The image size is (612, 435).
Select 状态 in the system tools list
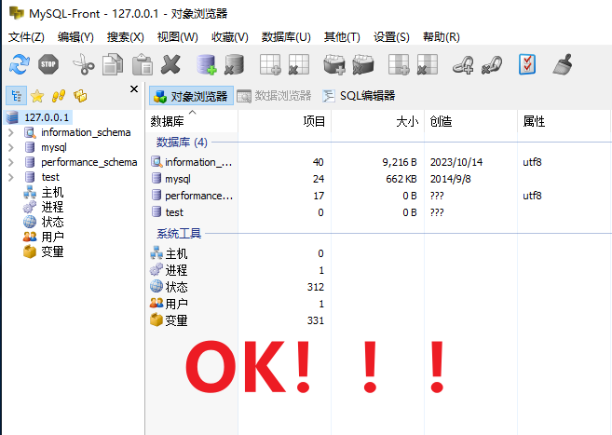point(169,287)
